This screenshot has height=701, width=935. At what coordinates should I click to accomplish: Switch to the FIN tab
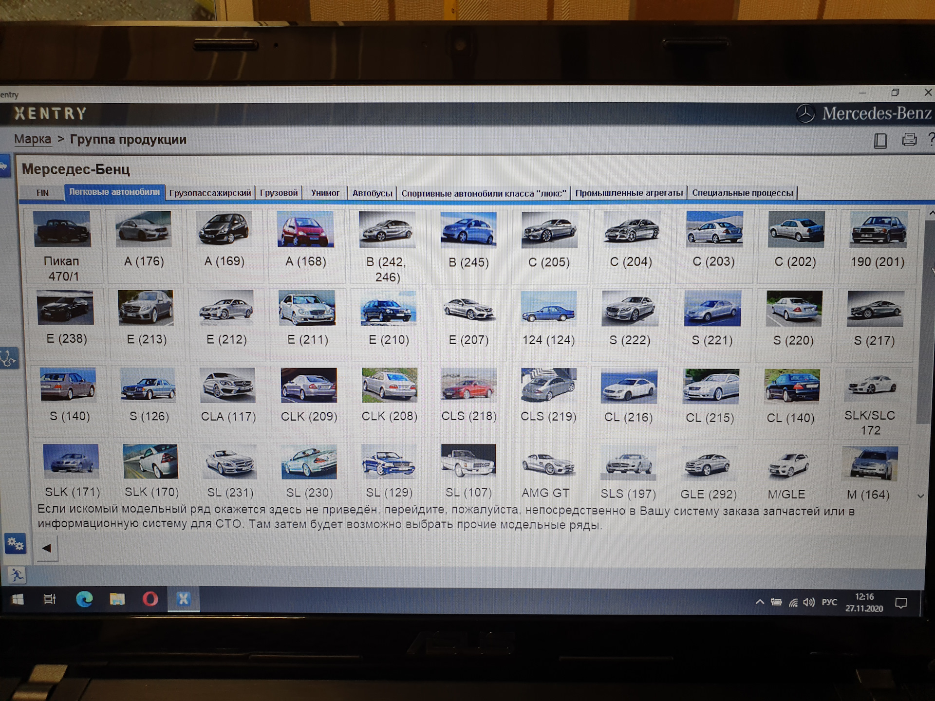(42, 193)
